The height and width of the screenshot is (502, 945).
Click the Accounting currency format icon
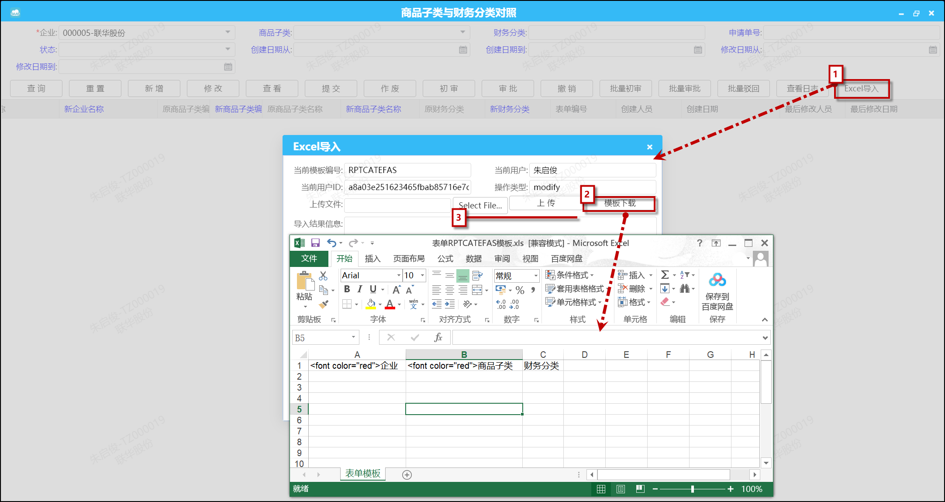(501, 290)
